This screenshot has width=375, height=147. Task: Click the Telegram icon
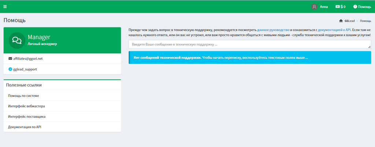click(x=10, y=69)
